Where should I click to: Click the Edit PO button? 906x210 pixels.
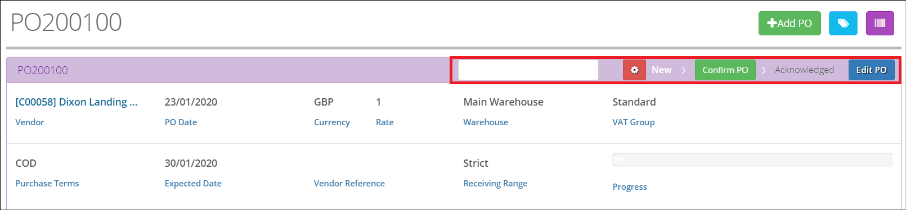point(871,70)
